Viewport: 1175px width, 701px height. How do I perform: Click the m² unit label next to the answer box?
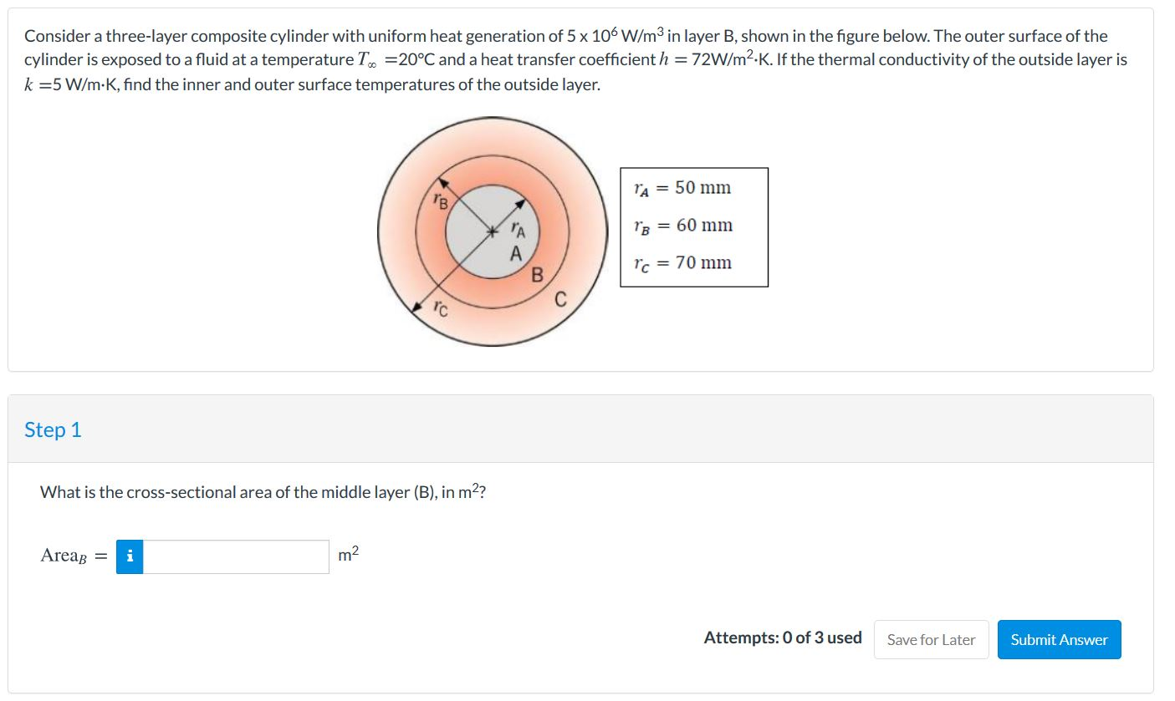[x=346, y=553]
